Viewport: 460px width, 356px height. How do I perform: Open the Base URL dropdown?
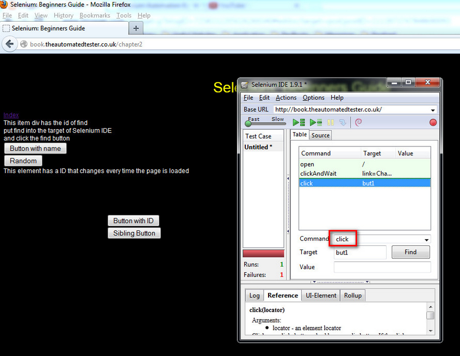click(x=433, y=109)
